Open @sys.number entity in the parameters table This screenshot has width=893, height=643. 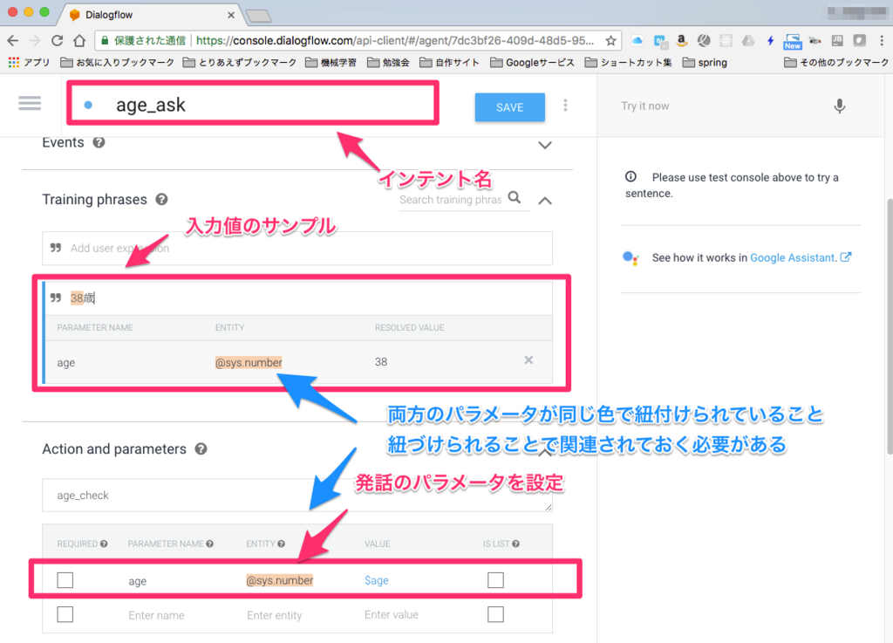coord(280,580)
